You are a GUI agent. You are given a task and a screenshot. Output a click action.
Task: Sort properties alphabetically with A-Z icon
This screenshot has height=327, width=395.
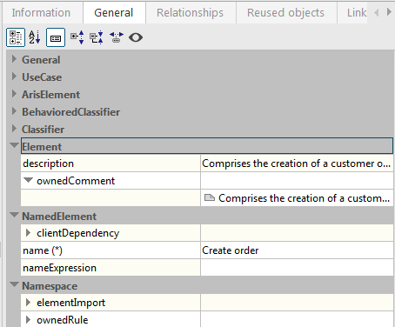tap(34, 37)
